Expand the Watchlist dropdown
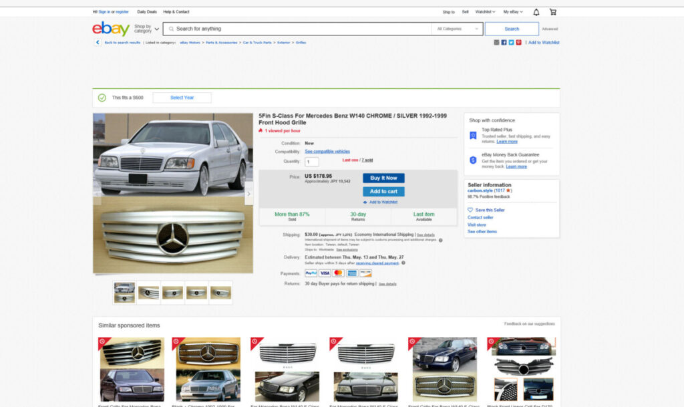The height and width of the screenshot is (407, 684). click(485, 12)
